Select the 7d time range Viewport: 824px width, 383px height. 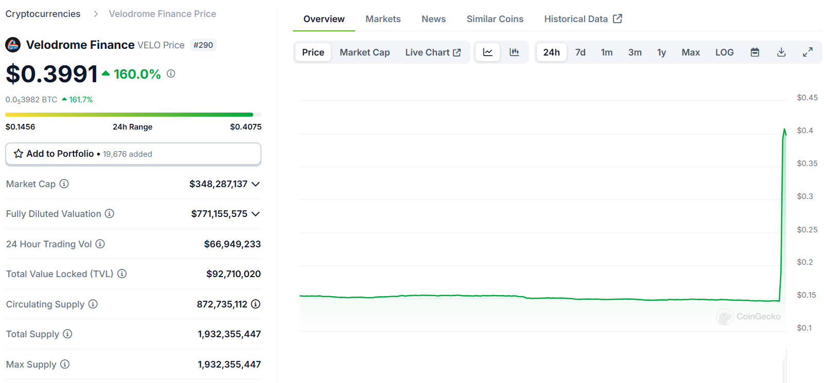[580, 52]
